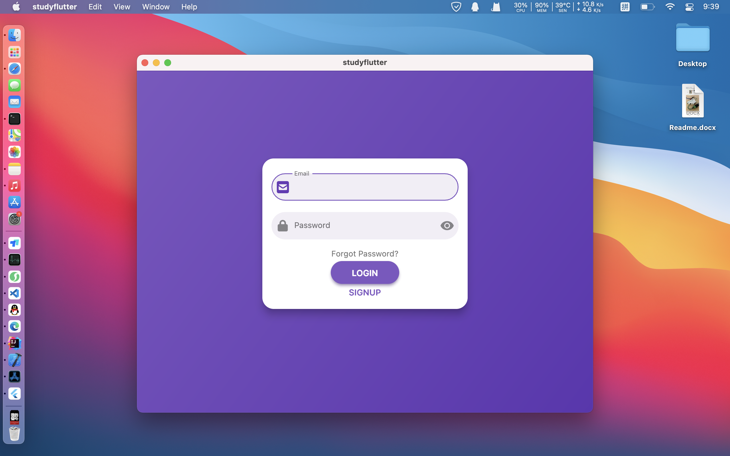Open the Forgot Password? link
Viewport: 730px width, 456px height.
click(x=365, y=254)
